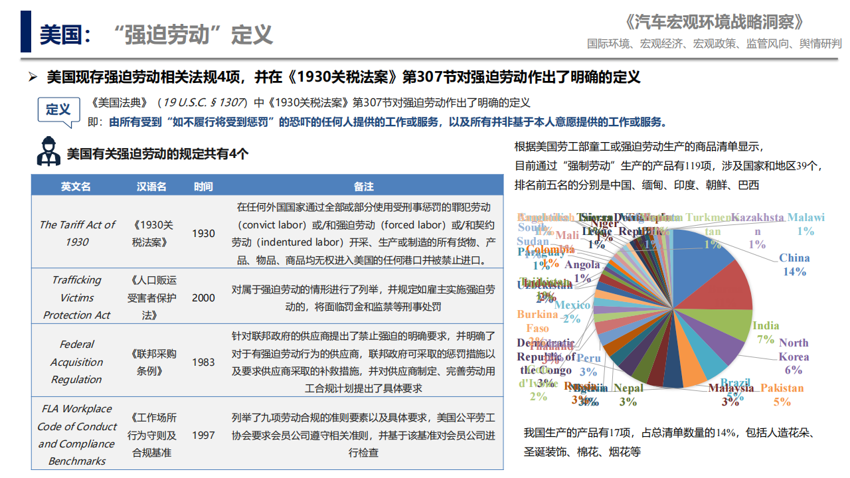Click the 英文名 column header
The image size is (850, 478).
click(x=76, y=187)
